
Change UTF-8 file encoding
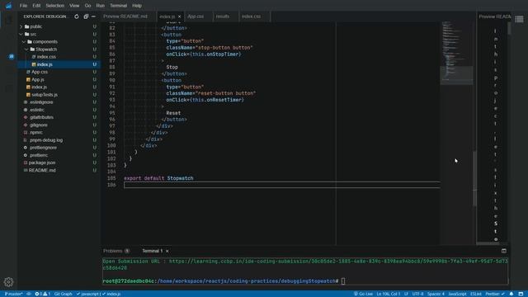coord(418,294)
